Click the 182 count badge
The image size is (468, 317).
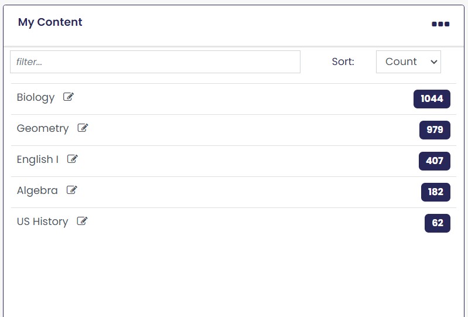(x=436, y=192)
